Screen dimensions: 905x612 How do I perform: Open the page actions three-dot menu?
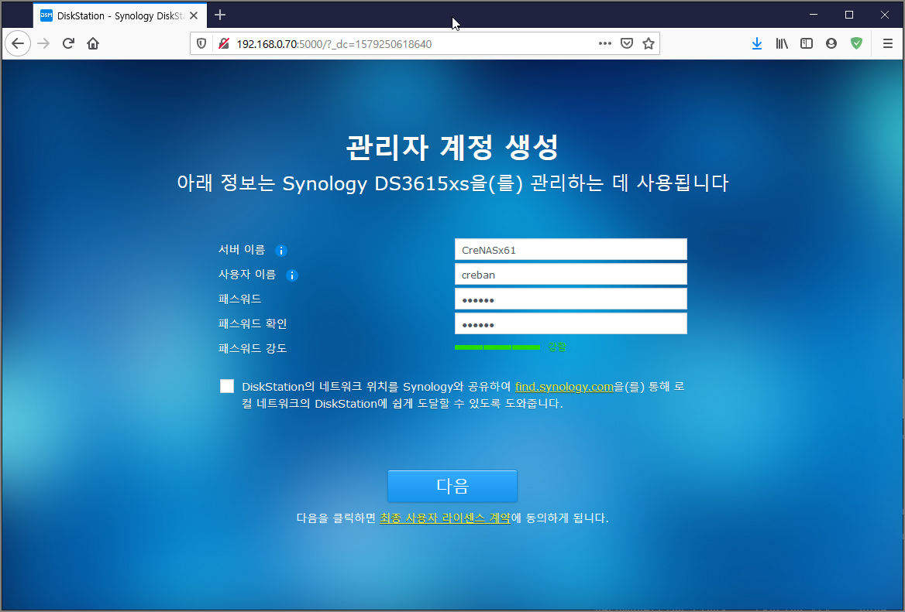point(605,44)
